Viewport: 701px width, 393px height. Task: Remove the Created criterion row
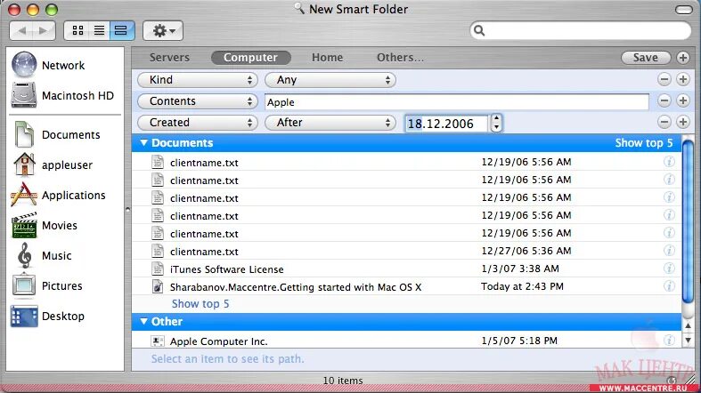click(x=664, y=122)
